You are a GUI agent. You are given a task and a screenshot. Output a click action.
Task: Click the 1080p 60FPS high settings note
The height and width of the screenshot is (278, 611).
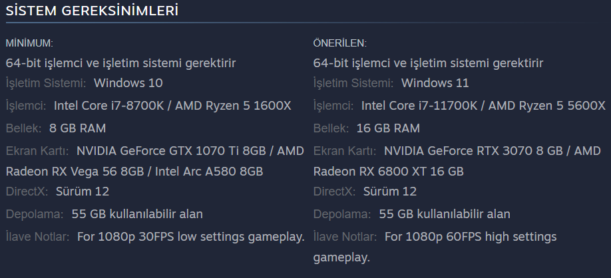[x=435, y=247]
